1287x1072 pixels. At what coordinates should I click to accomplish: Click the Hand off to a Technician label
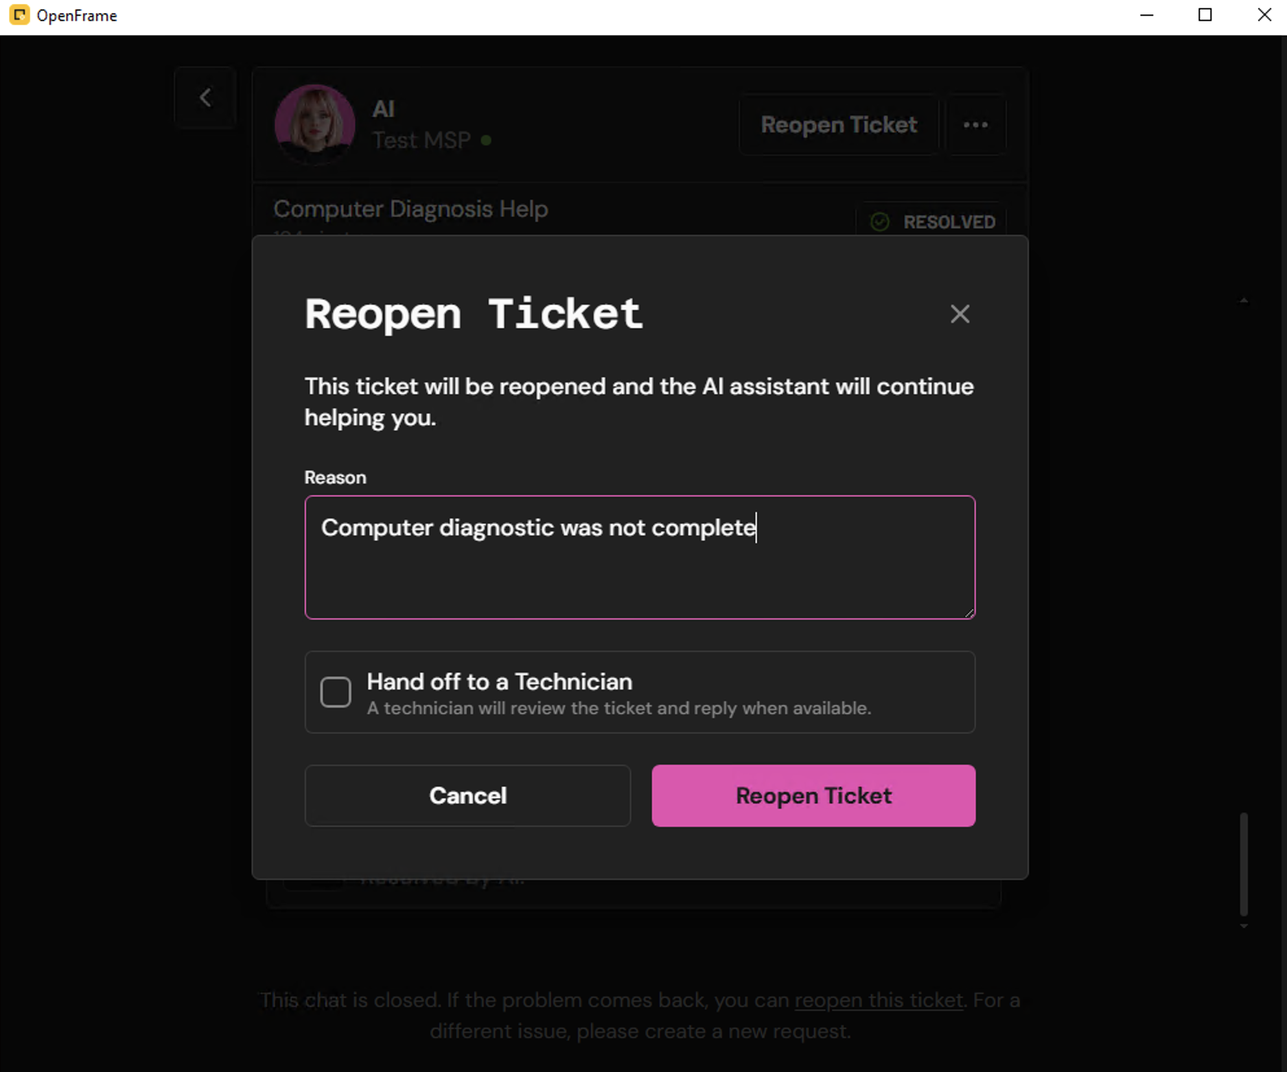click(500, 682)
